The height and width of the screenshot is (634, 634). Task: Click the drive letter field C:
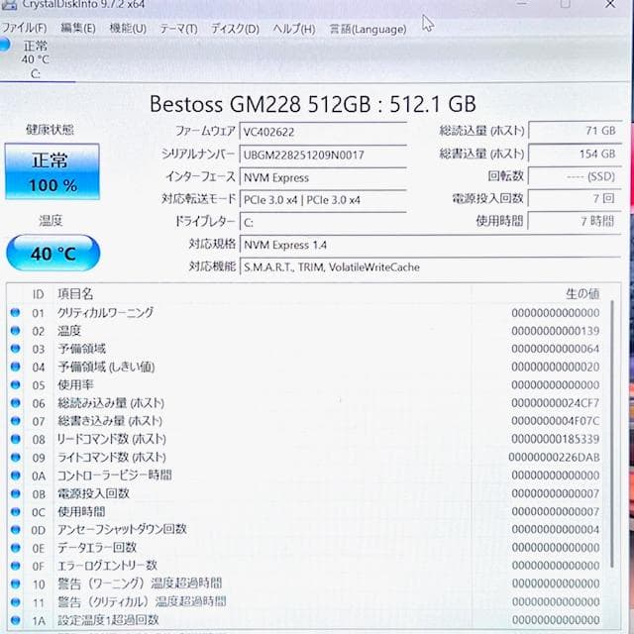[323, 222]
